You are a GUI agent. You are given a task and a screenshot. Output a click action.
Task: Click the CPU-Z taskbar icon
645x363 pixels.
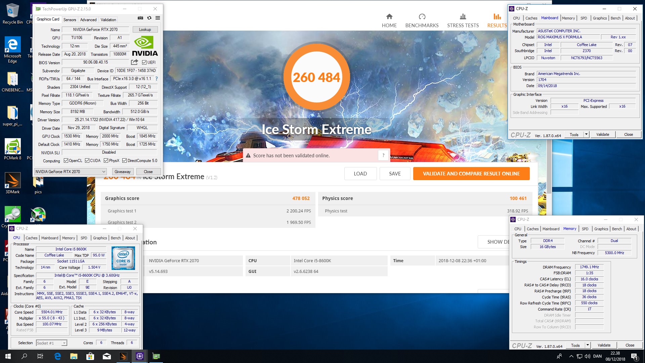(x=140, y=356)
